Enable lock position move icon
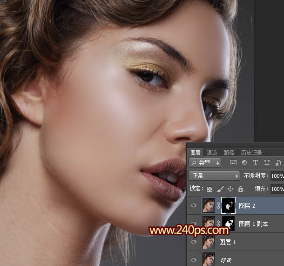 click(x=230, y=189)
